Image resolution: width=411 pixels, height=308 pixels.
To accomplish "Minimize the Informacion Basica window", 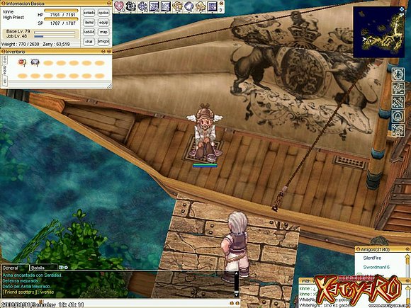I will click(x=109, y=3).
